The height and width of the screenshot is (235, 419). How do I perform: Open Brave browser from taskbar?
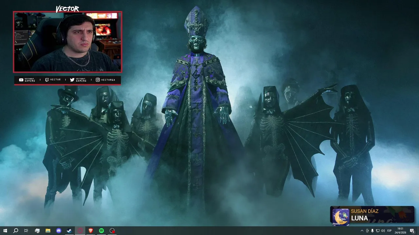[91, 231]
